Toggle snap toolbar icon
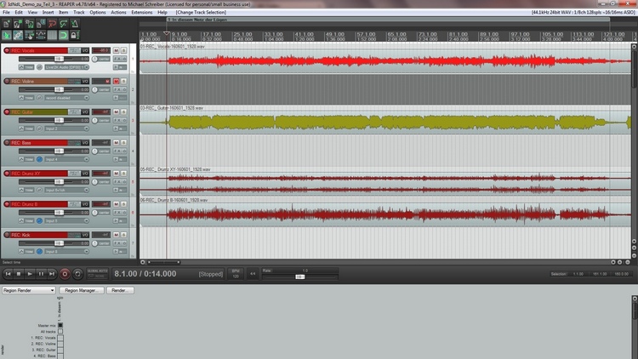Viewport: 638px width, 359px height. pos(64,36)
